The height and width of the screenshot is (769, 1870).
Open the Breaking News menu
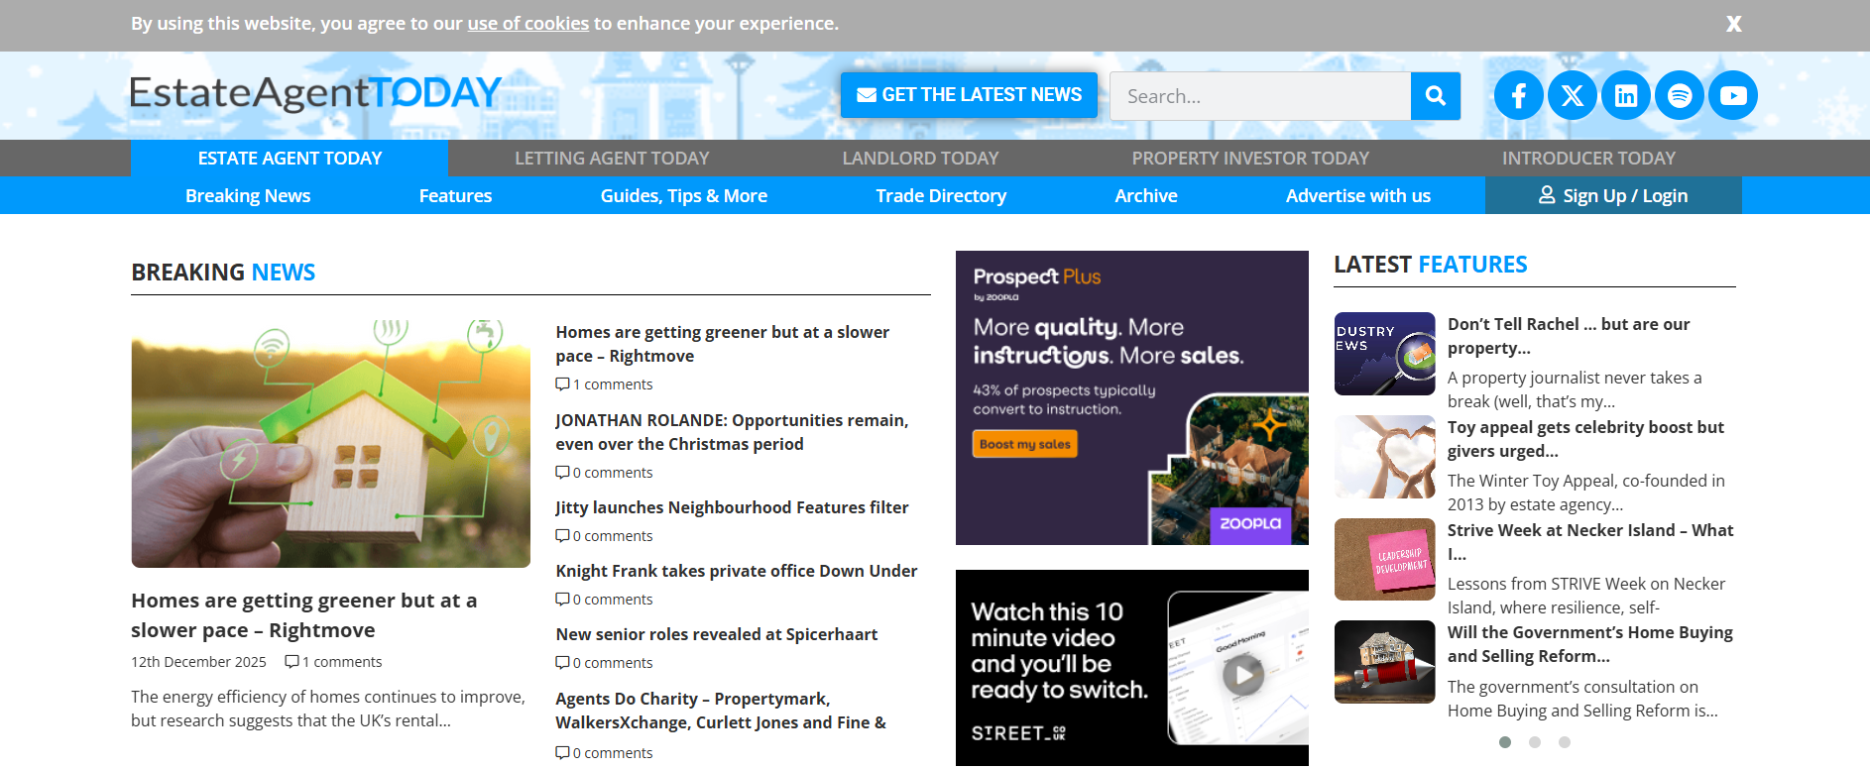coord(248,196)
